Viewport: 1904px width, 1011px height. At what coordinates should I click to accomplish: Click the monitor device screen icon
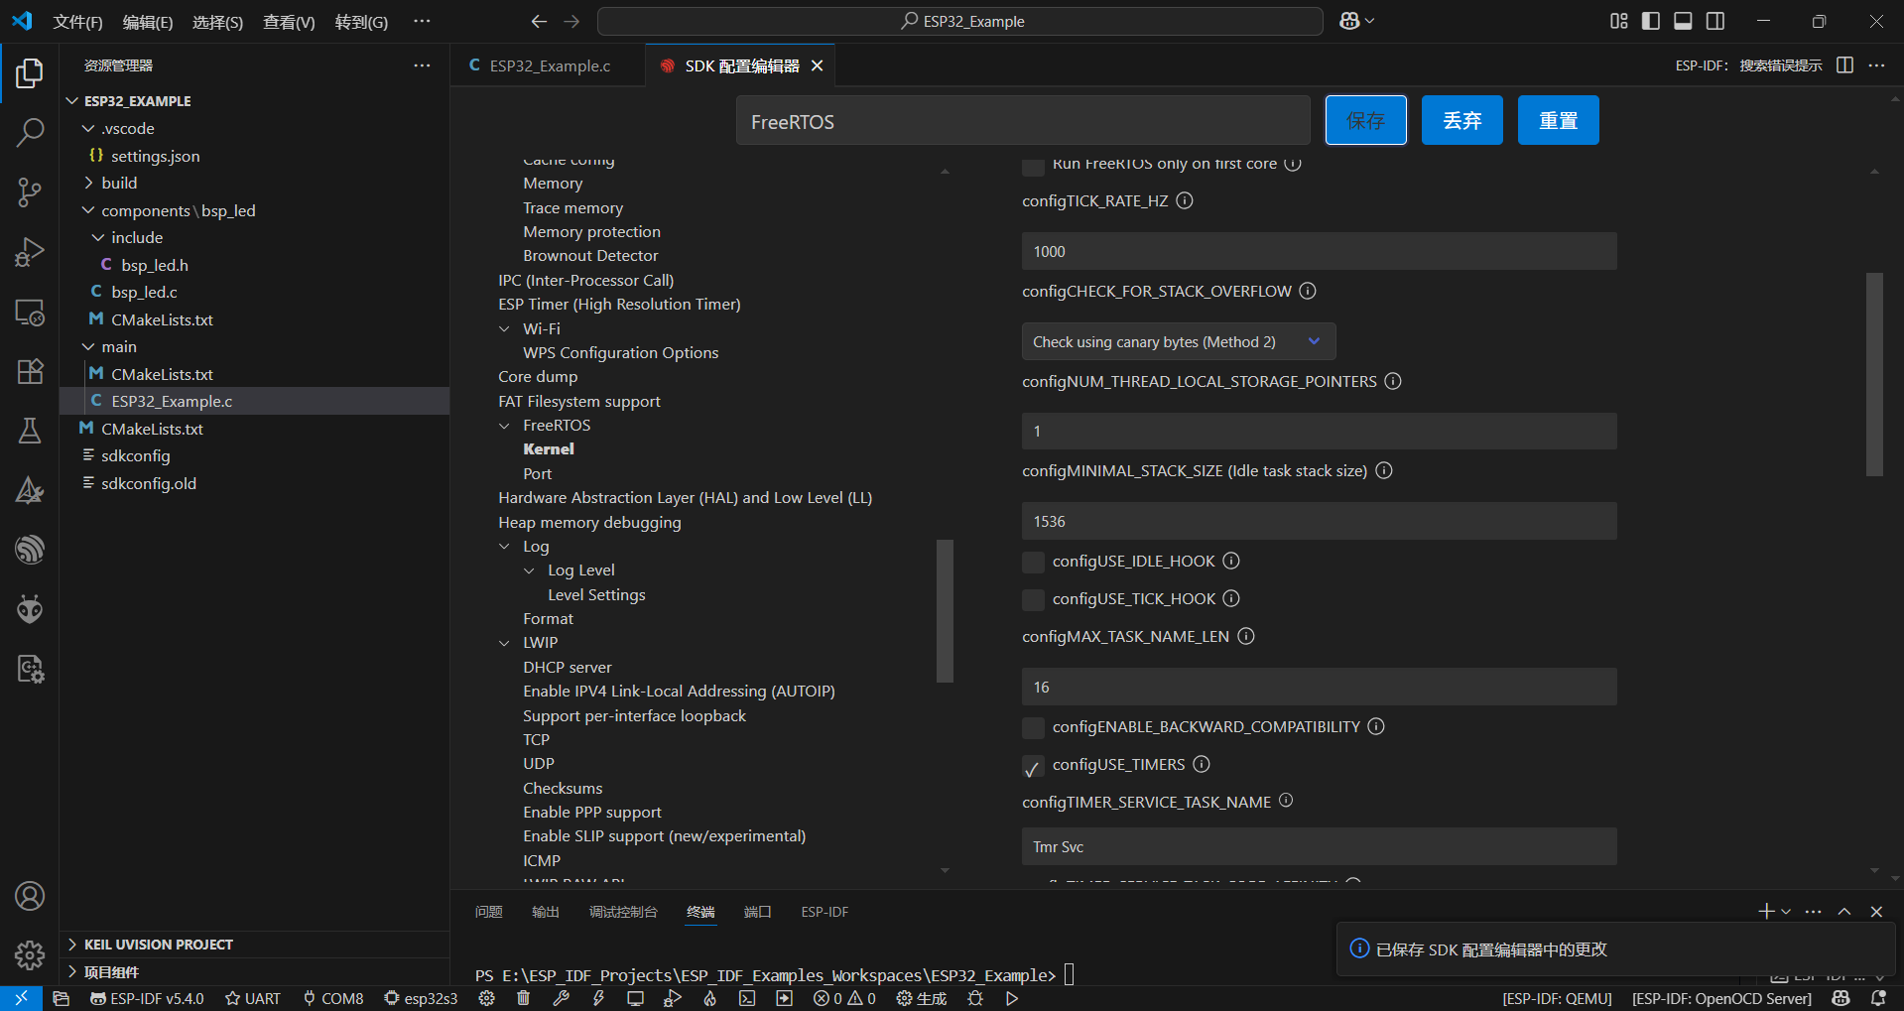click(x=635, y=998)
